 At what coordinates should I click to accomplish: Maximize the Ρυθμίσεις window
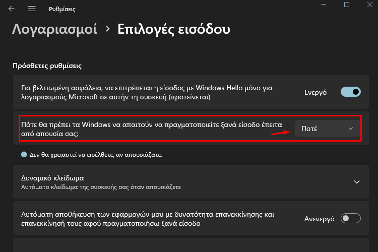click(x=347, y=5)
